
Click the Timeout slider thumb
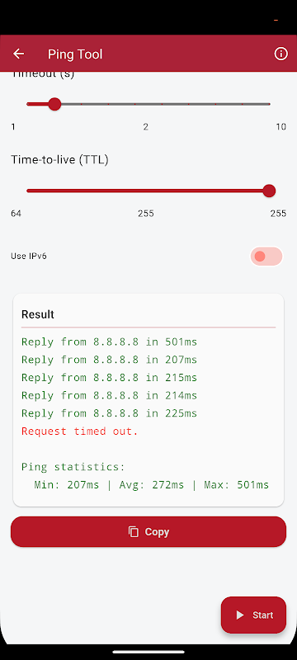[x=54, y=104]
